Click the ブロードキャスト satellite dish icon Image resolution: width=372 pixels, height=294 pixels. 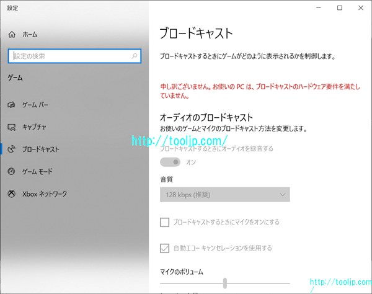point(11,149)
